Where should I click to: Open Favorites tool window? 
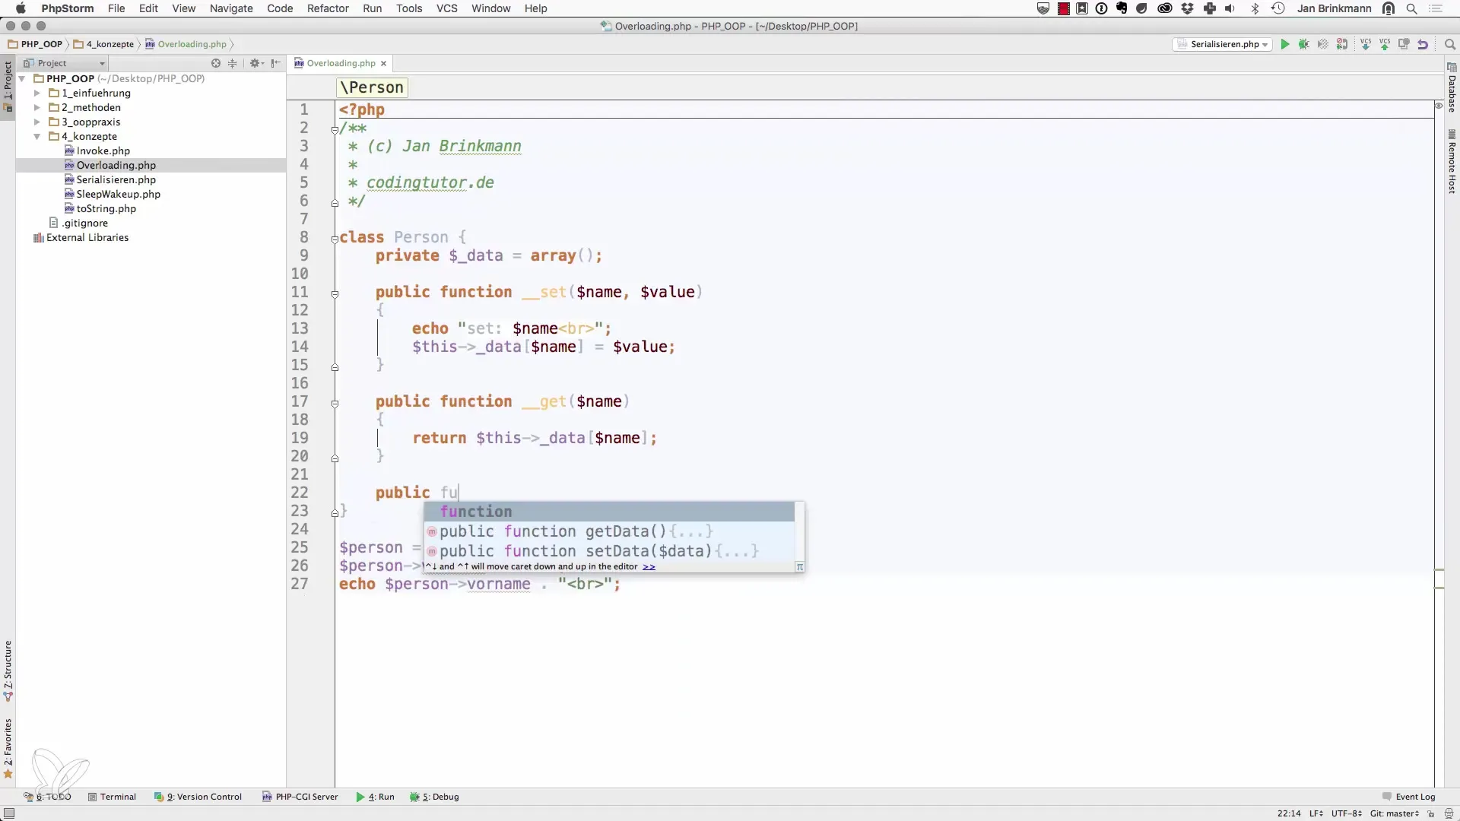pyautogui.click(x=8, y=749)
